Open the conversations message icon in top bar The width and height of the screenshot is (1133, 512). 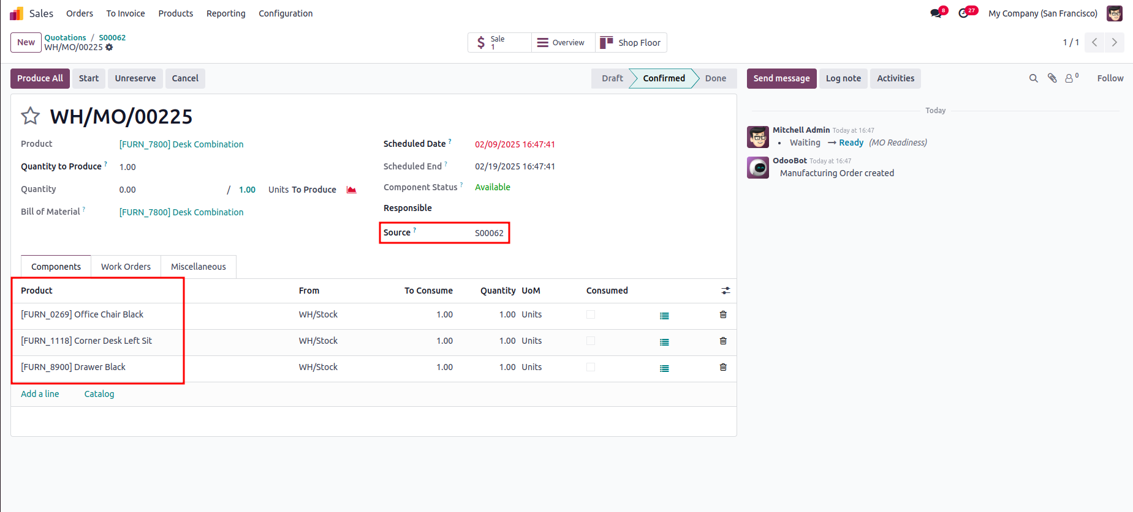click(x=936, y=13)
